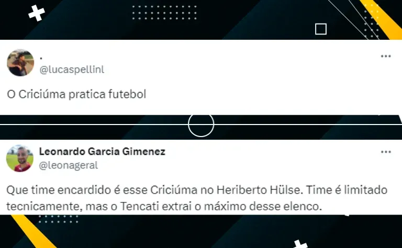
Task: Click the center circle on the midfield line
Action: [x=201, y=125]
